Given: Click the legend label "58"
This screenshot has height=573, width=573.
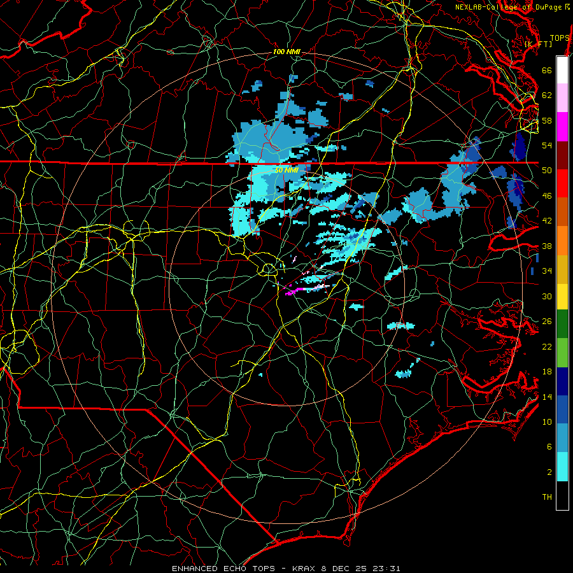Looking at the screenshot, I should pos(547,120).
